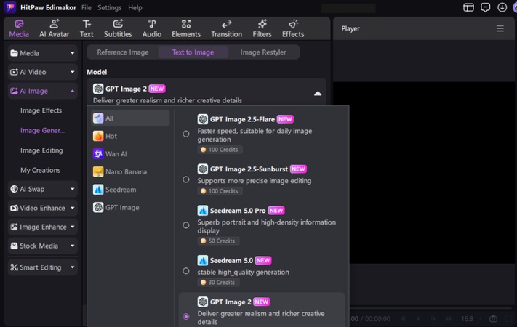Filter models by Hot category
517x327 pixels.
tap(130, 136)
